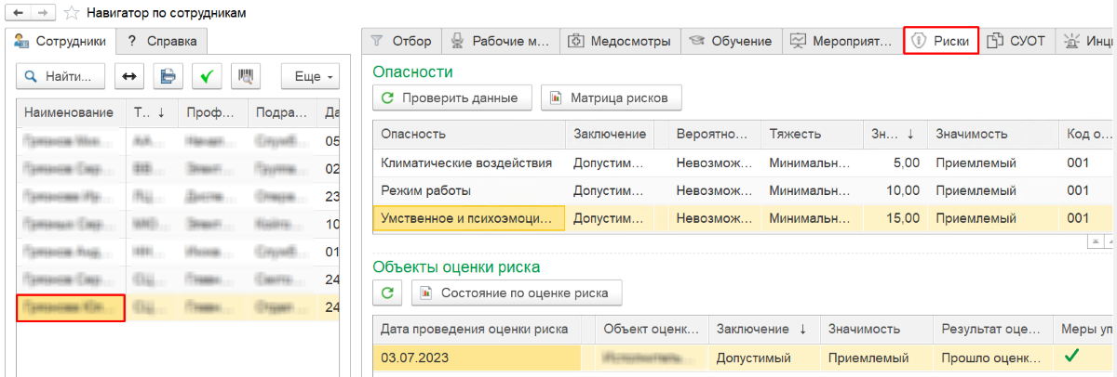1117x377 pixels.
Task: Refresh the Объекты оценки риска list
Action: point(387,293)
